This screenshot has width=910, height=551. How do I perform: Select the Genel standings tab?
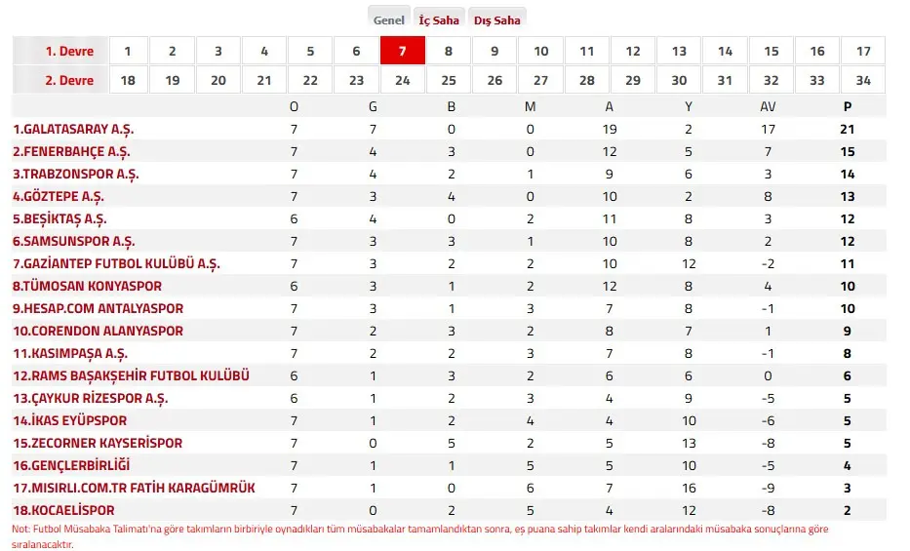[389, 20]
